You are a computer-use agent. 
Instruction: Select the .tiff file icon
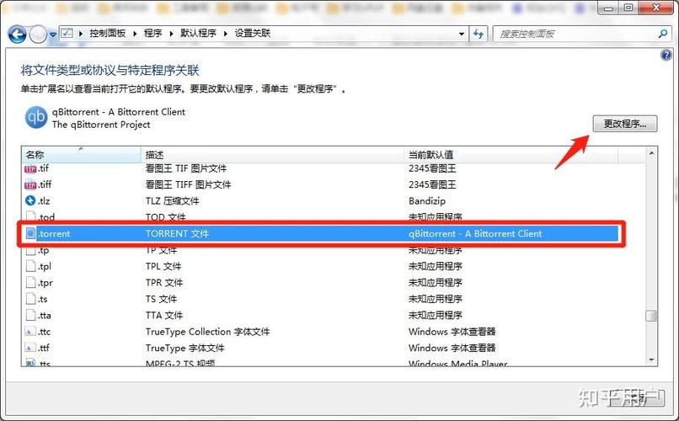(30, 185)
